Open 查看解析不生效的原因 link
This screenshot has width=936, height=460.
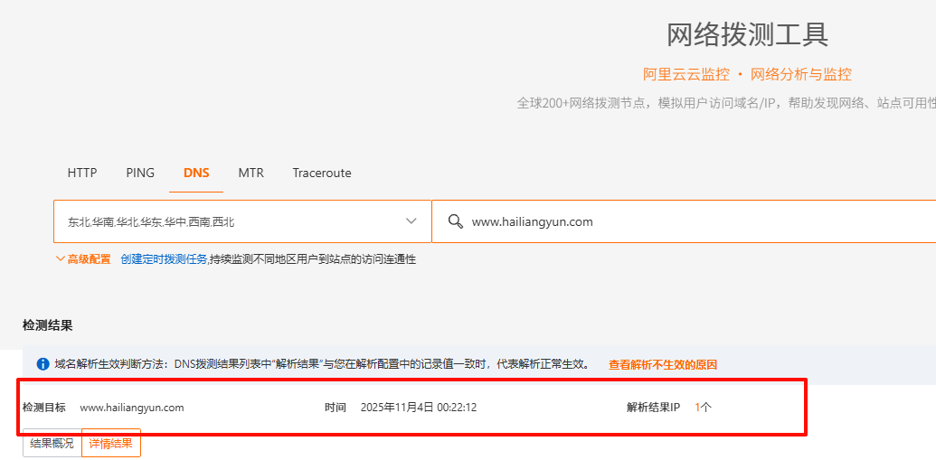pos(663,365)
